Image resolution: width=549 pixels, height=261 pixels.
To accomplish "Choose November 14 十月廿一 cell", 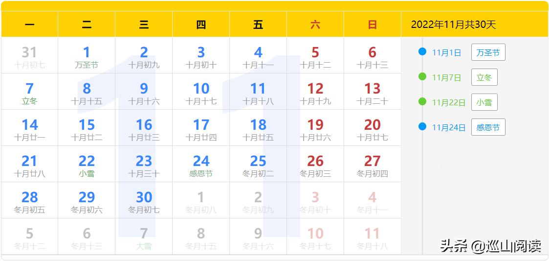I will (x=29, y=128).
